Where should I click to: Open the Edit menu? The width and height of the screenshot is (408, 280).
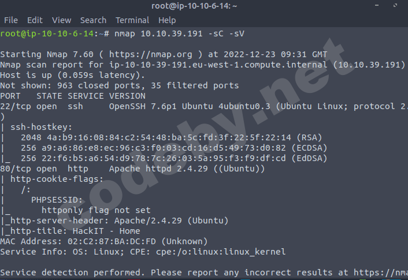(x=35, y=20)
